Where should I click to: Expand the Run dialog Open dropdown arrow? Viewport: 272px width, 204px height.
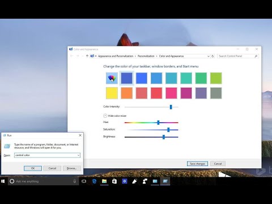78,155
